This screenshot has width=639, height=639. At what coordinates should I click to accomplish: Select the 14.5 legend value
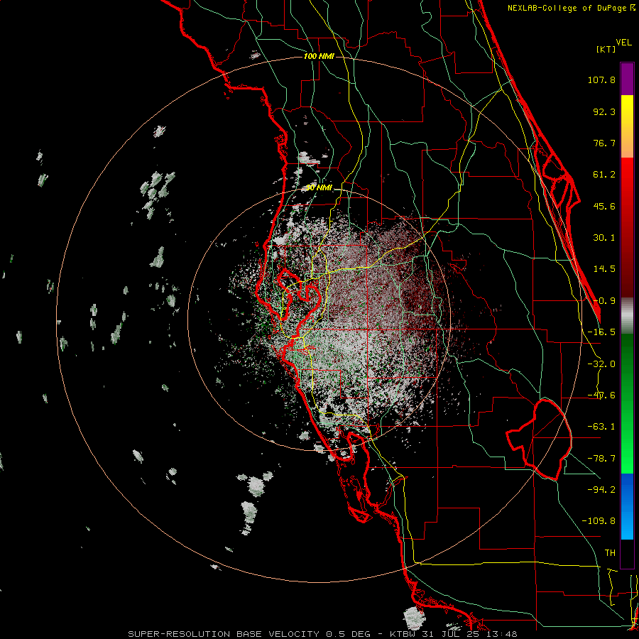click(604, 269)
